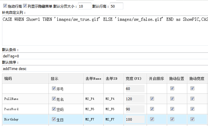Click the 补充自定义列 text area

click(105, 31)
